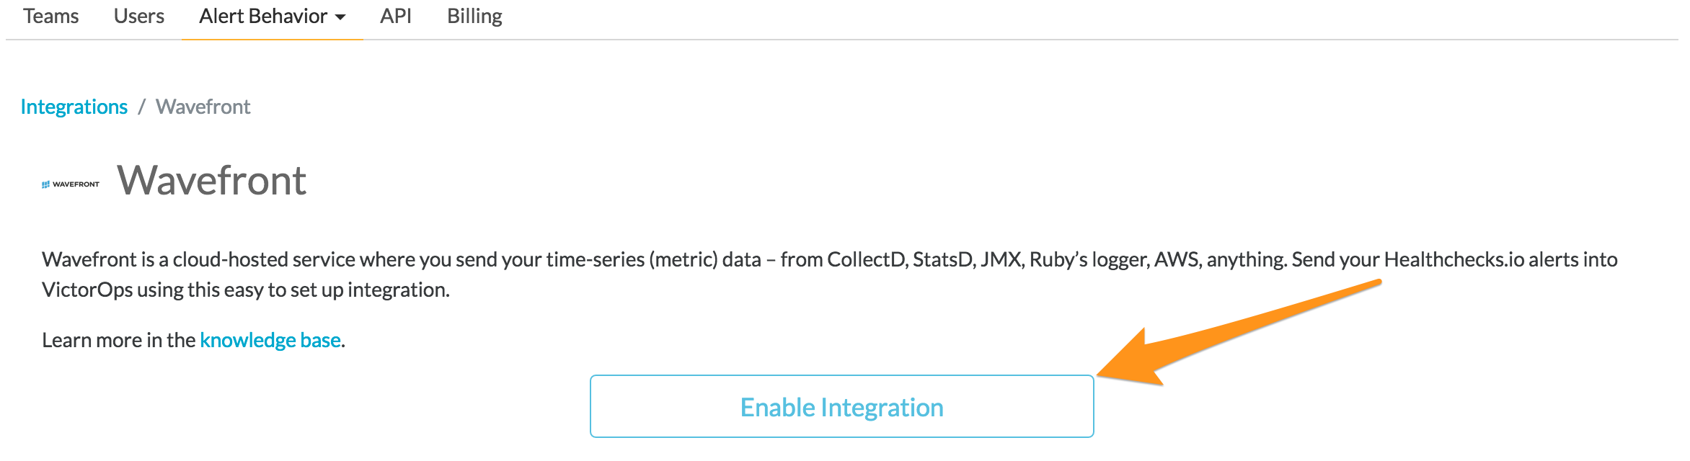Open the knowledge base link
Image resolution: width=1690 pixels, height=461 pixels.
(x=270, y=339)
